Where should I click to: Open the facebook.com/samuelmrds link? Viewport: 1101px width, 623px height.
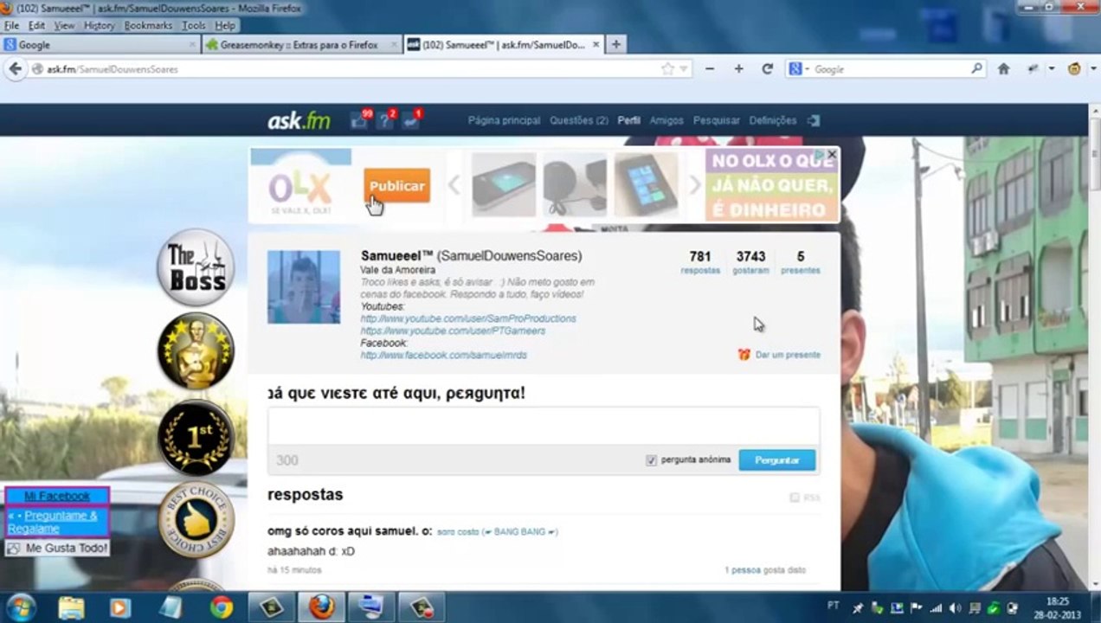click(444, 355)
